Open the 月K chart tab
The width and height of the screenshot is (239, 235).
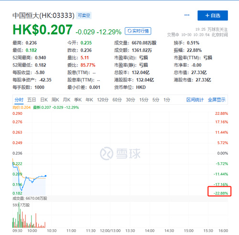point(66,100)
